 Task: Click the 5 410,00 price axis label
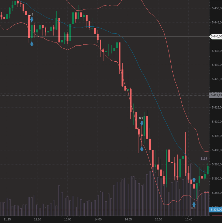coord(217,122)
